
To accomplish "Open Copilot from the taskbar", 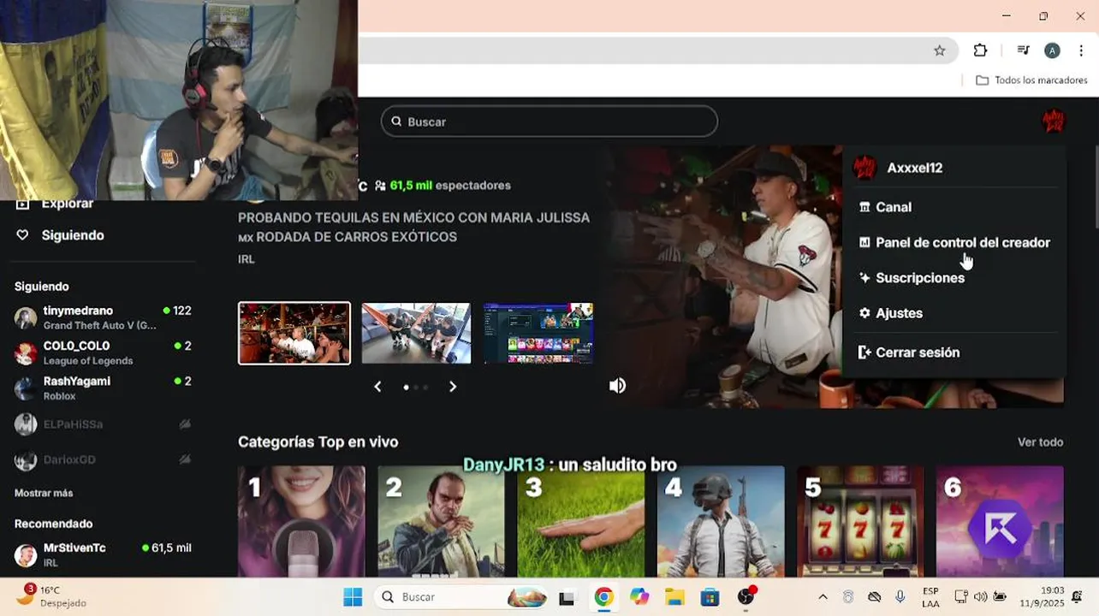I will coord(639,597).
